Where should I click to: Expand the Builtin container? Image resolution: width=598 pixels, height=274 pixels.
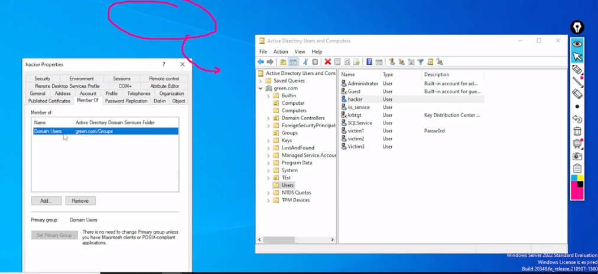268,95
